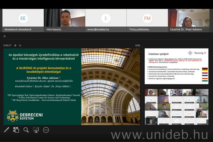Open the layout view icon
The image size is (213, 142).
point(16,130)
